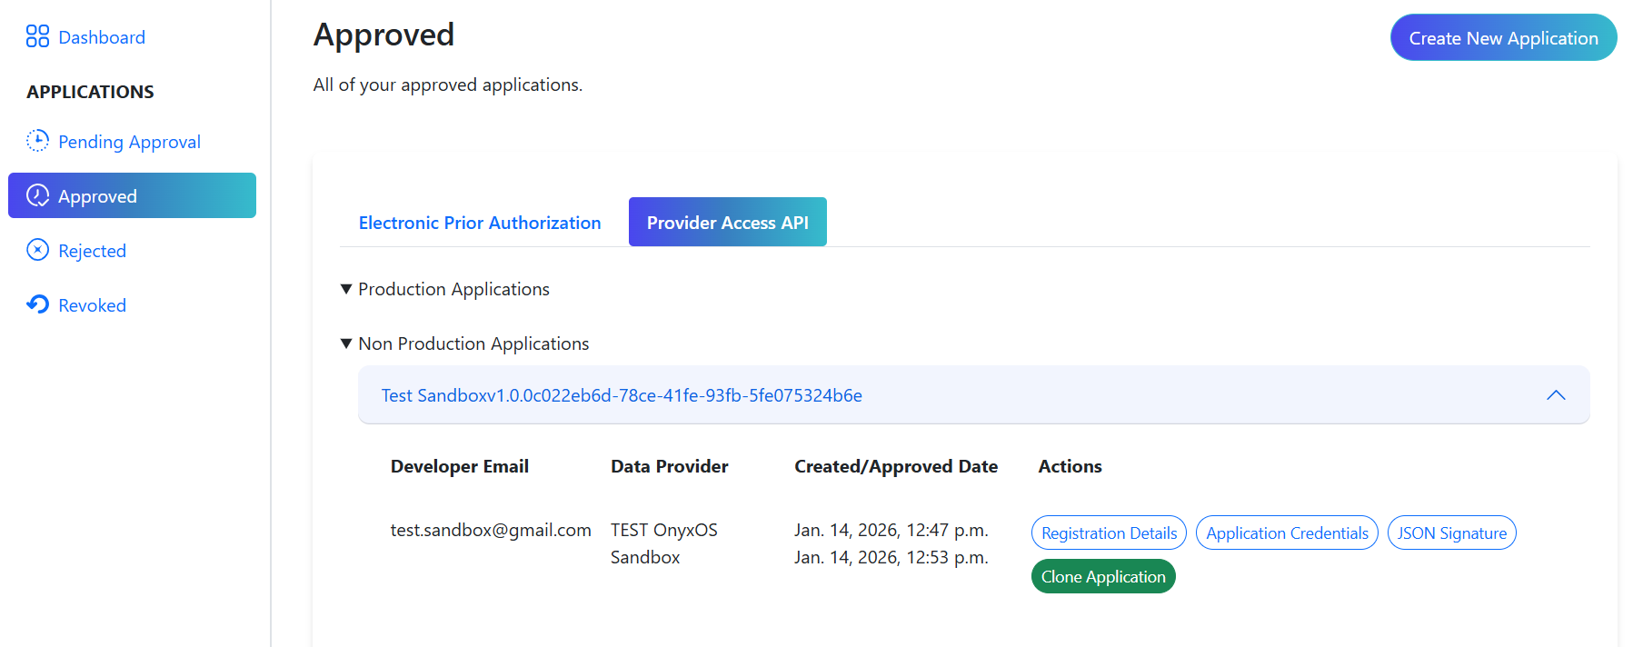1643x647 pixels.
Task: Switch to Electronic Prior Authorization tab
Action: [x=480, y=223]
